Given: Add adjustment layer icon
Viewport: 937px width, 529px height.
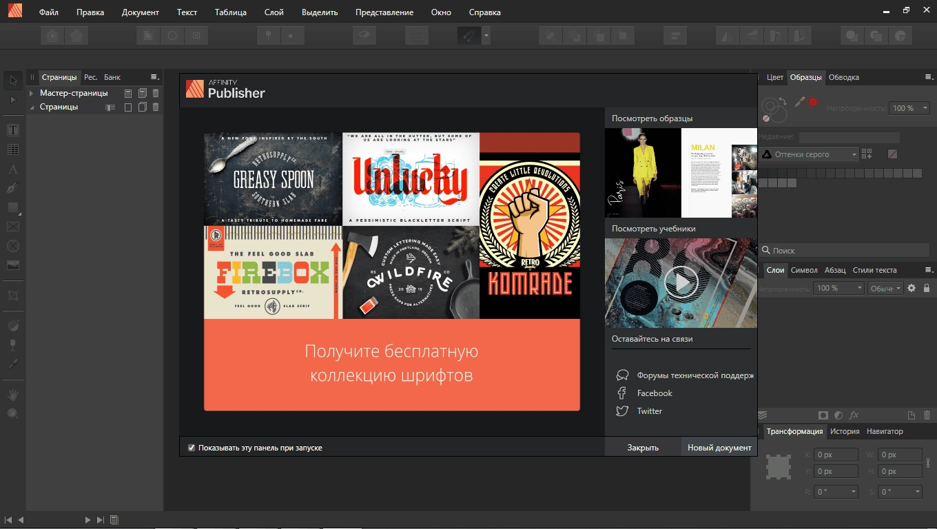Looking at the screenshot, I should point(838,415).
